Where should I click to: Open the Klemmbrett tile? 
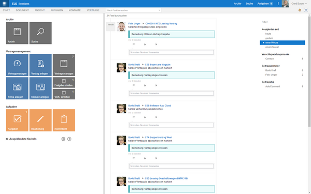coord(64,120)
